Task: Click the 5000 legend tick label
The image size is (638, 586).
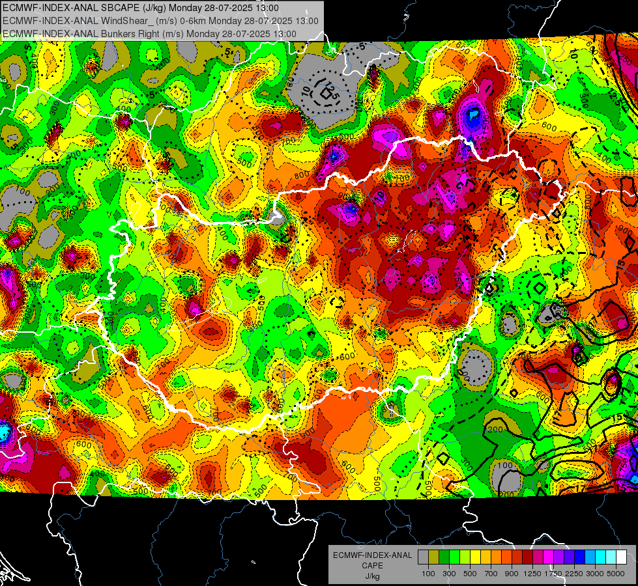Action: pyautogui.click(x=616, y=574)
